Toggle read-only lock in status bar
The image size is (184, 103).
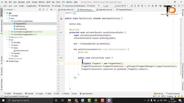coord(175,96)
